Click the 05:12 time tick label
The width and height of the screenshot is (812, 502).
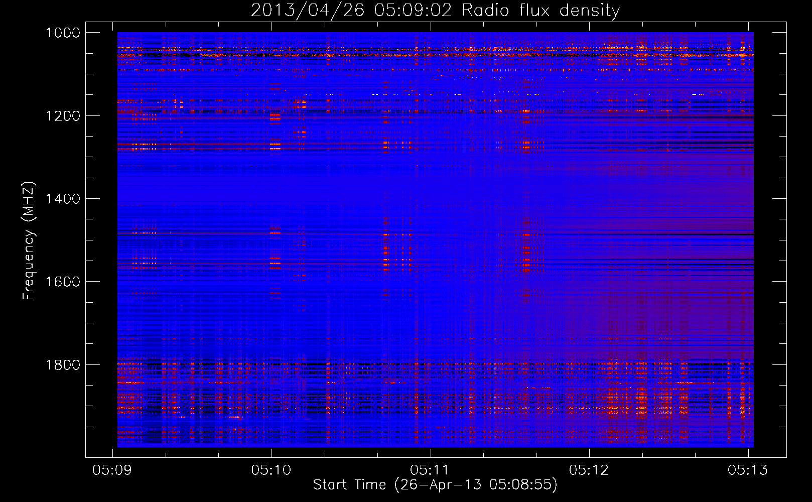coord(589,470)
